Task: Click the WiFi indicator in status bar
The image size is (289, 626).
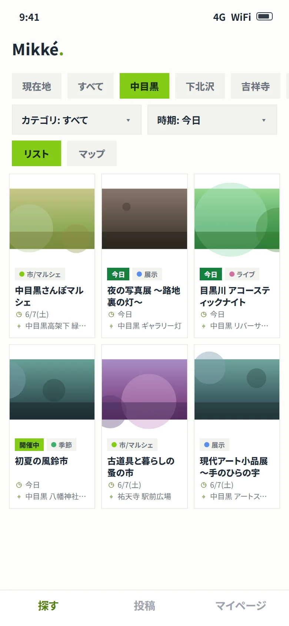Action: (241, 17)
